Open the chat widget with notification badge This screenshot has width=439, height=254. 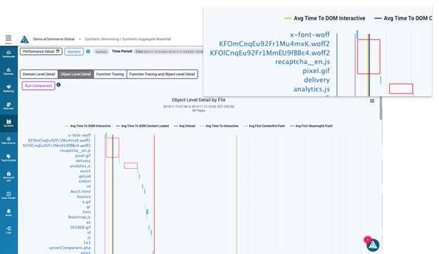click(x=373, y=245)
